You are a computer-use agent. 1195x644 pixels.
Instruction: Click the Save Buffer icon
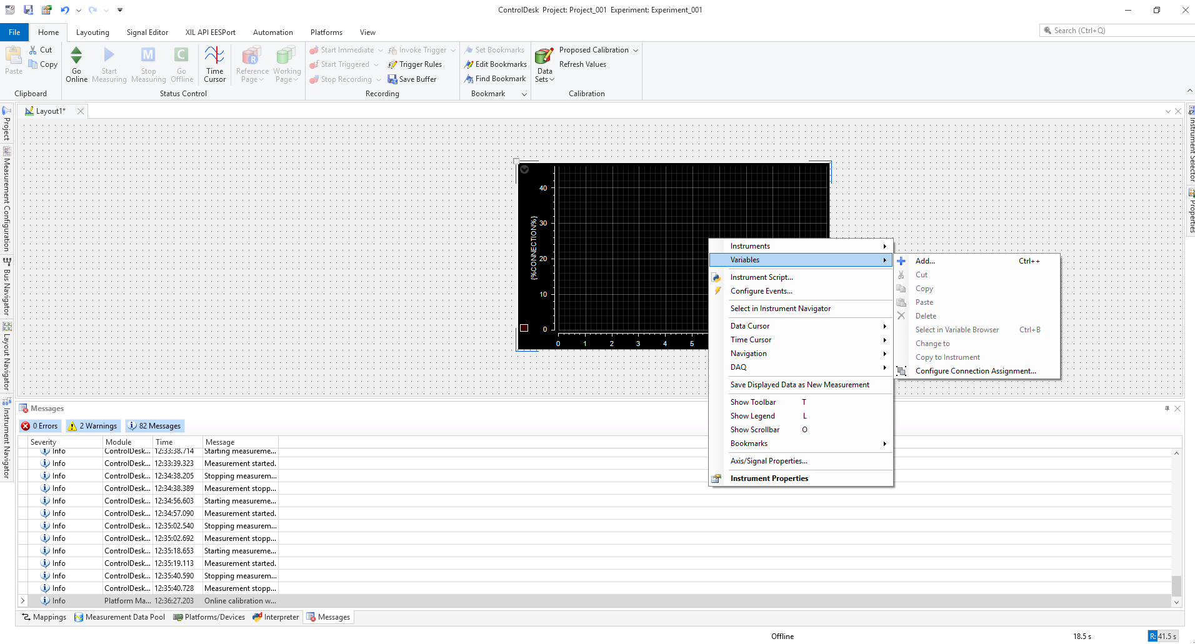[x=392, y=79]
